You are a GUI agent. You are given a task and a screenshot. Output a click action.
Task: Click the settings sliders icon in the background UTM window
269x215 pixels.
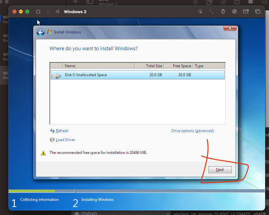click(265, 2)
